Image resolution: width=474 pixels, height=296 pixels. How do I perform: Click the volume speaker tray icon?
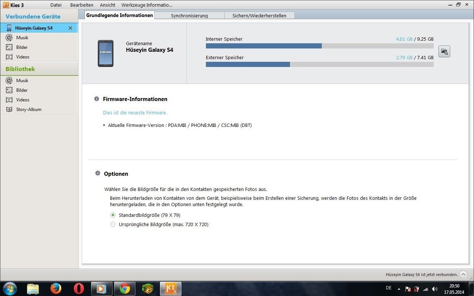tap(434, 289)
